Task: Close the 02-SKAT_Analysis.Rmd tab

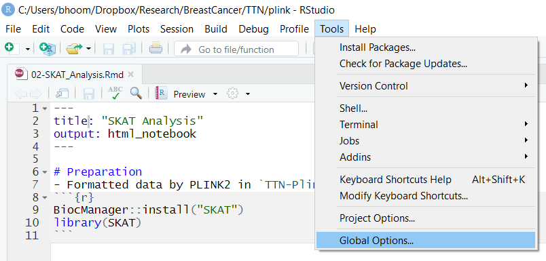Action: coord(130,74)
